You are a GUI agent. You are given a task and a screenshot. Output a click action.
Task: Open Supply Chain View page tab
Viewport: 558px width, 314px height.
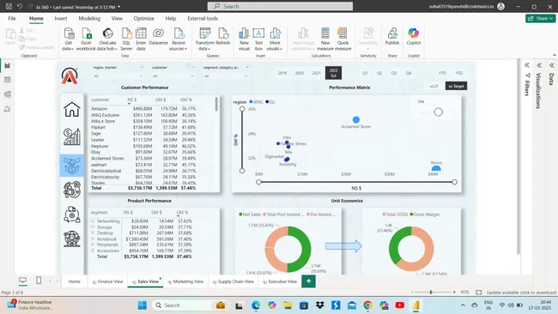click(x=234, y=281)
